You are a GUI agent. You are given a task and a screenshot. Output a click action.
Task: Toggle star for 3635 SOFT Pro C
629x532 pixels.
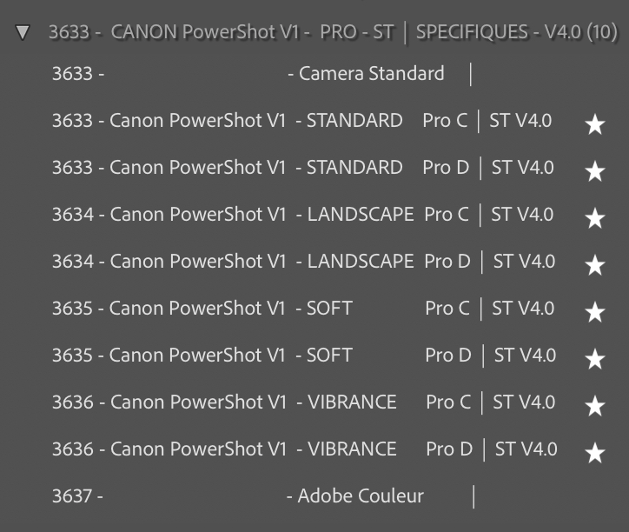click(x=595, y=312)
